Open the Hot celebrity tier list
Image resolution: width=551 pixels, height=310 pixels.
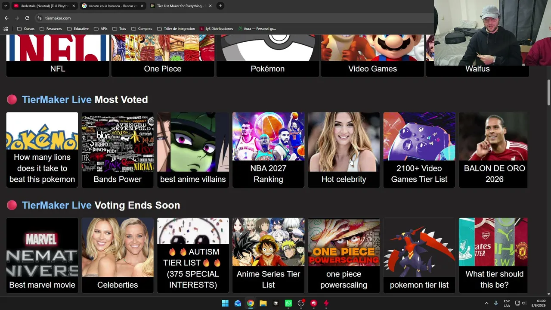coord(344,150)
